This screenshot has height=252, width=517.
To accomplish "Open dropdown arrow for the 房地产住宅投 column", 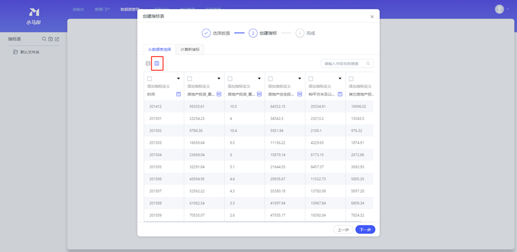I will [299, 78].
